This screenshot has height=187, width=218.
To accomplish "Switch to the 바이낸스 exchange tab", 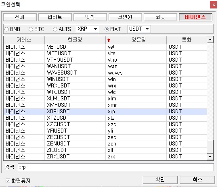I will coord(195,17).
